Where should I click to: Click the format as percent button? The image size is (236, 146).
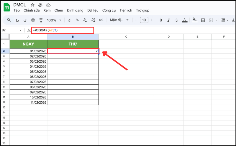tap(77, 20)
